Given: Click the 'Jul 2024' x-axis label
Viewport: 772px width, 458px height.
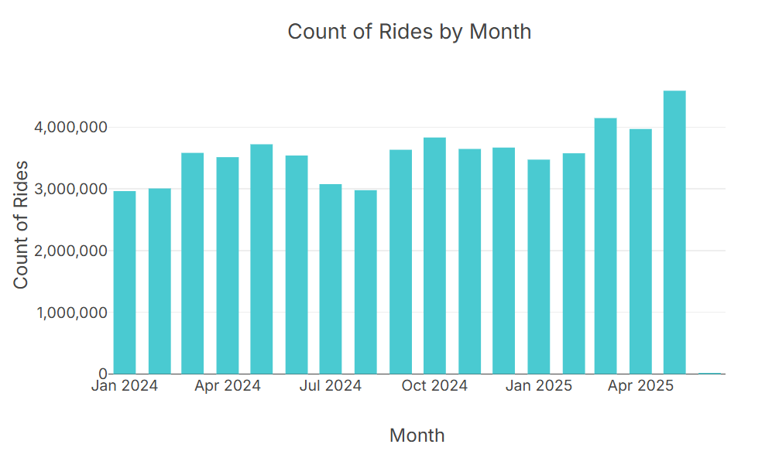Looking at the screenshot, I should (331, 386).
